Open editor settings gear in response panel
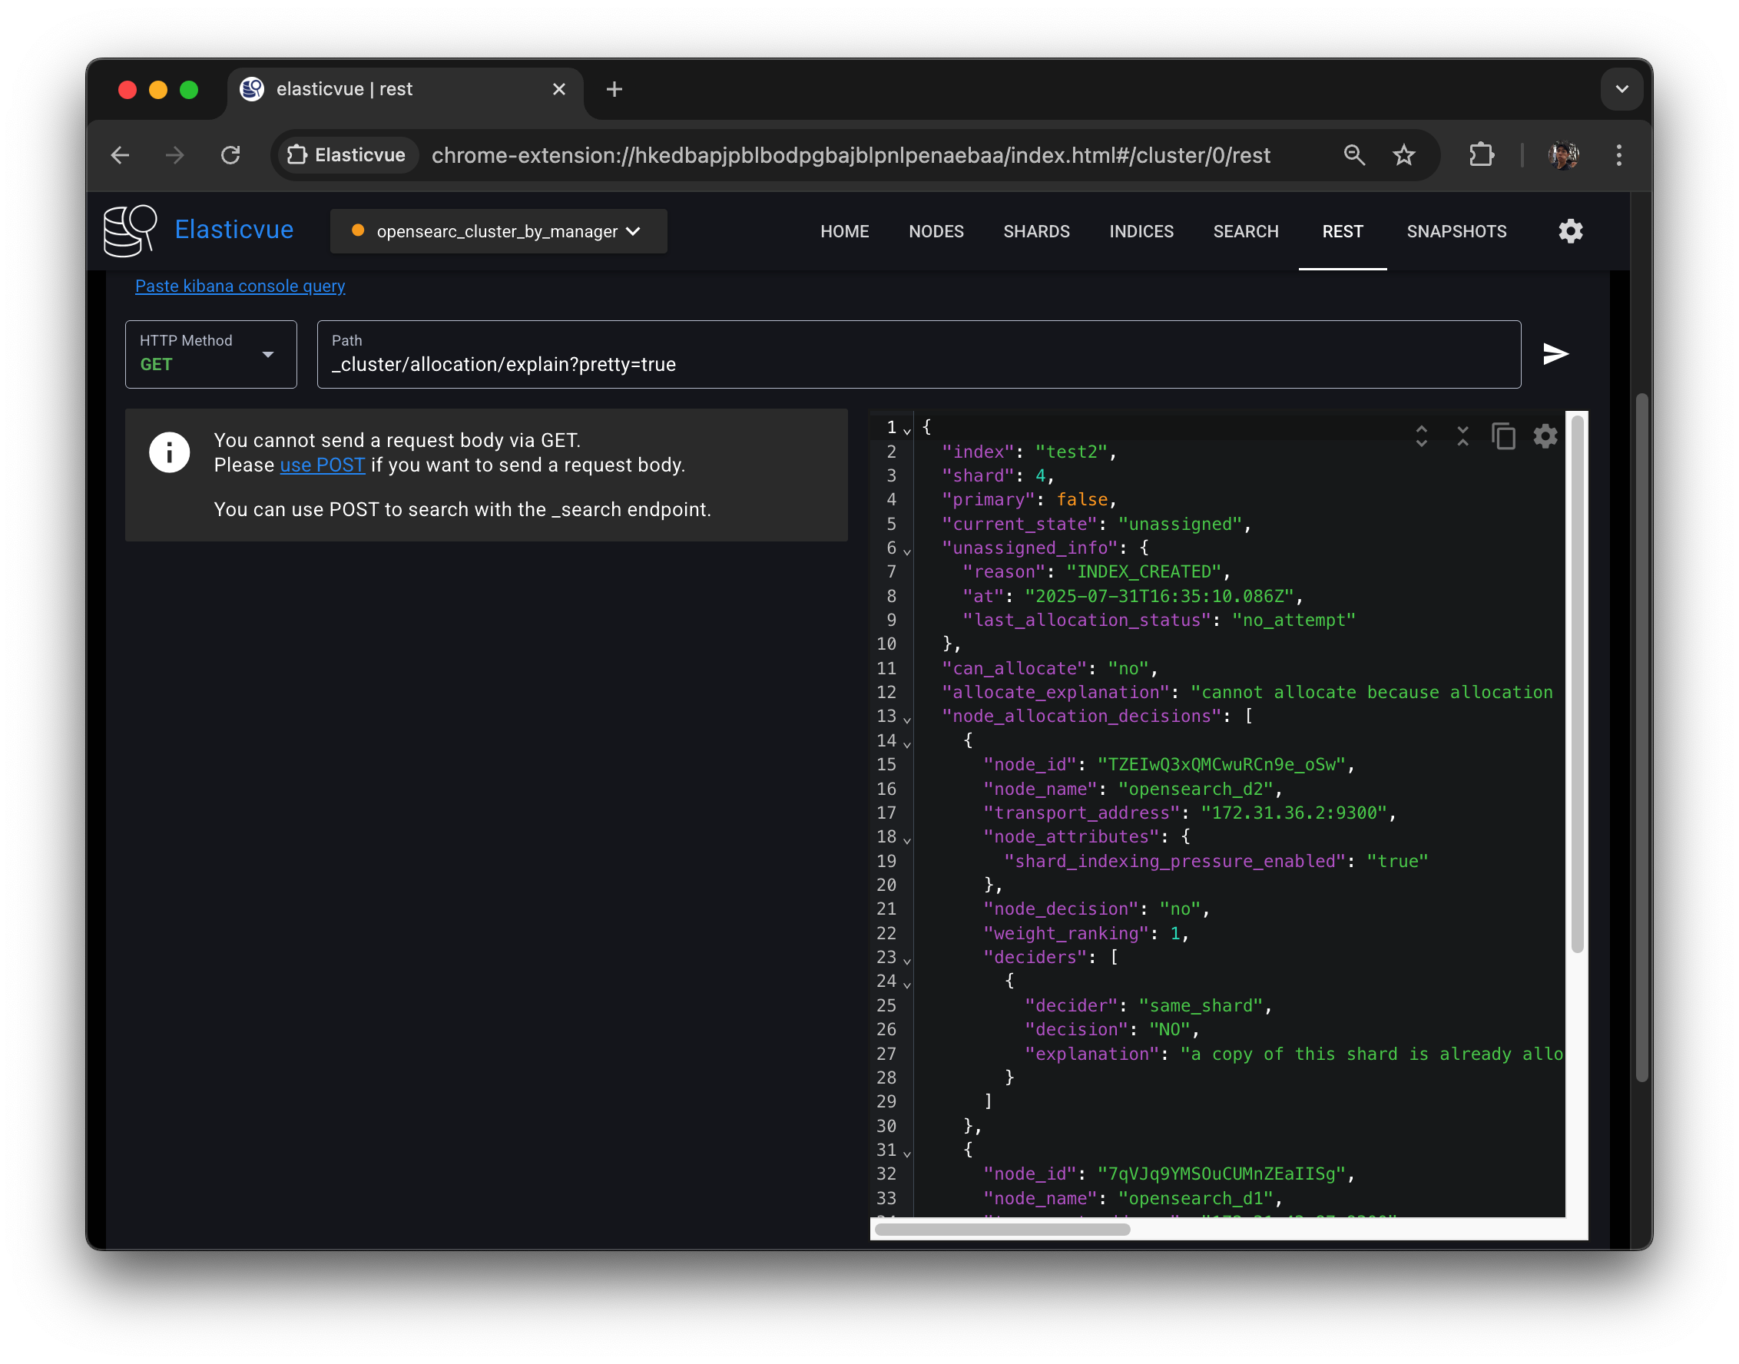 click(x=1545, y=436)
